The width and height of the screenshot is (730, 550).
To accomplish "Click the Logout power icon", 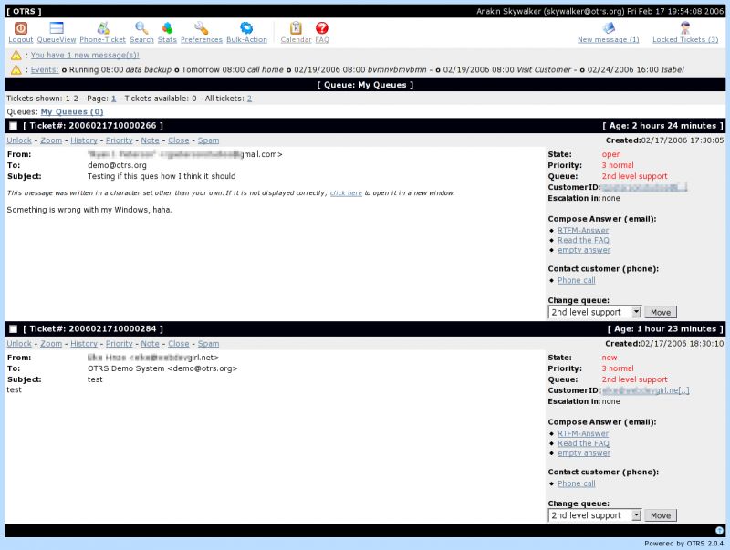I will pyautogui.click(x=20, y=28).
